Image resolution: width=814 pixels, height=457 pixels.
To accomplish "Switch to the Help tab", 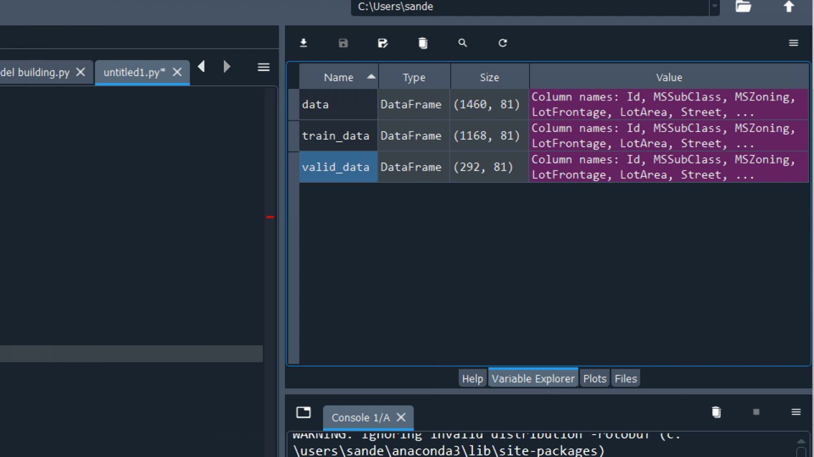I will [472, 379].
